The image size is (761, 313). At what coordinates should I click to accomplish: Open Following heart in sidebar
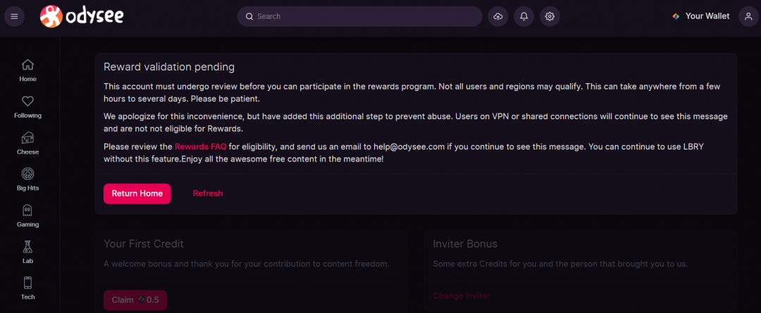pyautogui.click(x=28, y=106)
